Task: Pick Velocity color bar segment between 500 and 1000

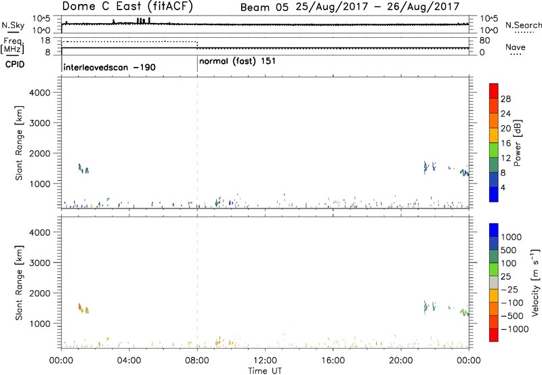Action: pyautogui.click(x=494, y=243)
